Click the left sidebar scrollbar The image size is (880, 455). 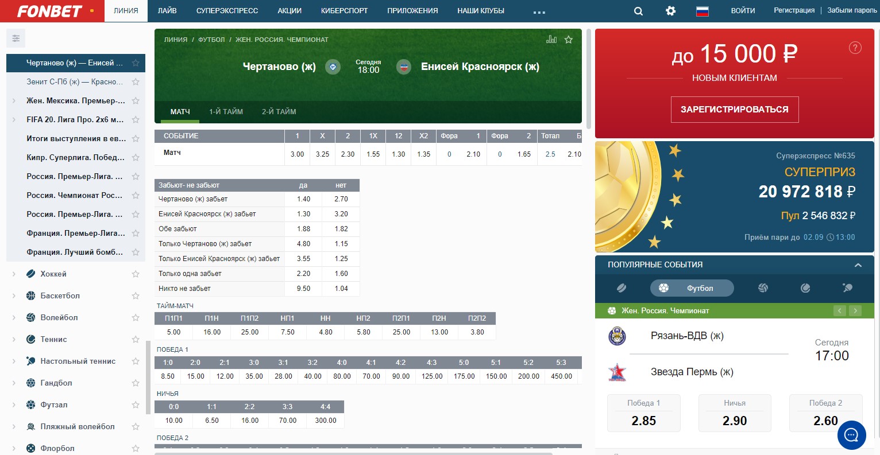click(148, 378)
